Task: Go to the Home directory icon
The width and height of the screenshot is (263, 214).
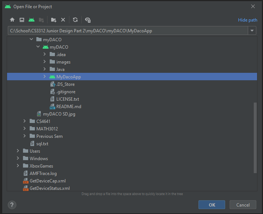Action: [12, 20]
